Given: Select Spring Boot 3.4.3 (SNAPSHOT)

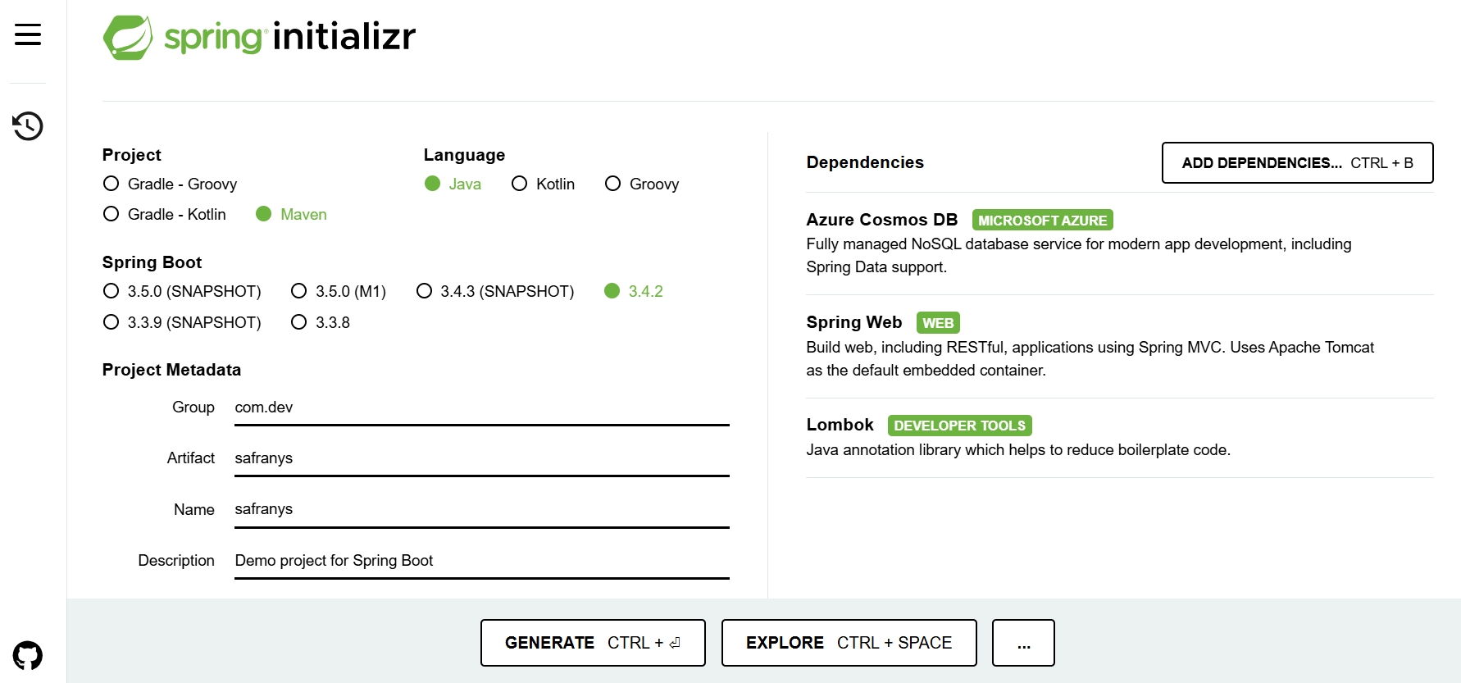Looking at the screenshot, I should pyautogui.click(x=495, y=291).
